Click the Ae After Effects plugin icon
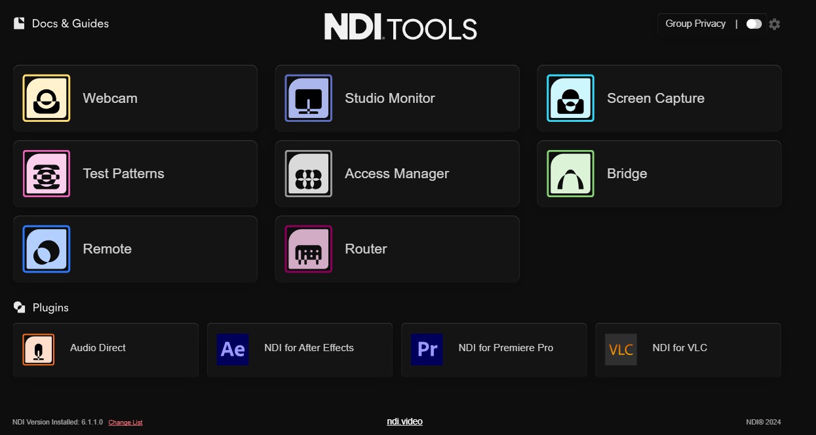816x435 pixels. (233, 349)
